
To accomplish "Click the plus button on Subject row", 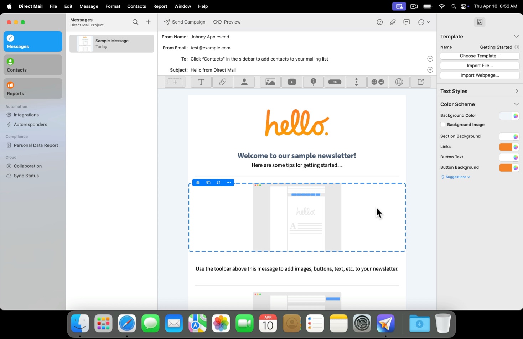I will pyautogui.click(x=430, y=70).
